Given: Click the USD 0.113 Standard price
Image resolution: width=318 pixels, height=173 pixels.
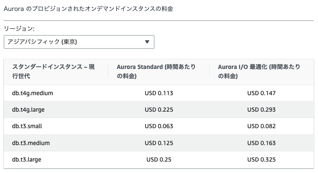Looking at the screenshot, I should tap(159, 93).
